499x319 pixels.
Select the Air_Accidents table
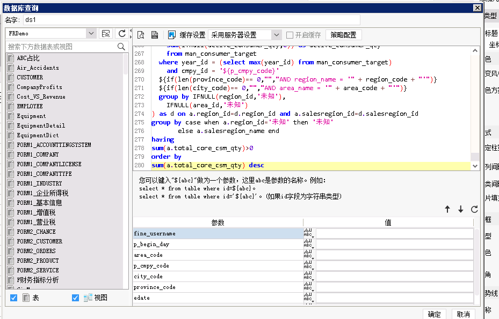38,68
